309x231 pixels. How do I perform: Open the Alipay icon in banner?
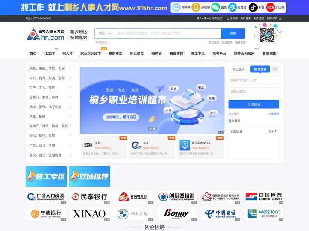(x=233, y=7)
